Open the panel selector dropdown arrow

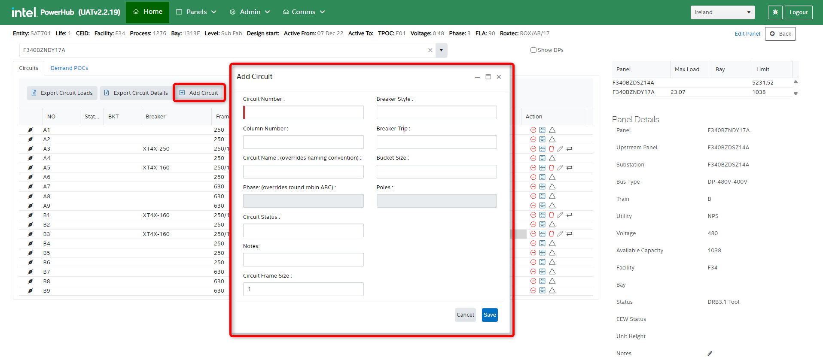tap(441, 50)
